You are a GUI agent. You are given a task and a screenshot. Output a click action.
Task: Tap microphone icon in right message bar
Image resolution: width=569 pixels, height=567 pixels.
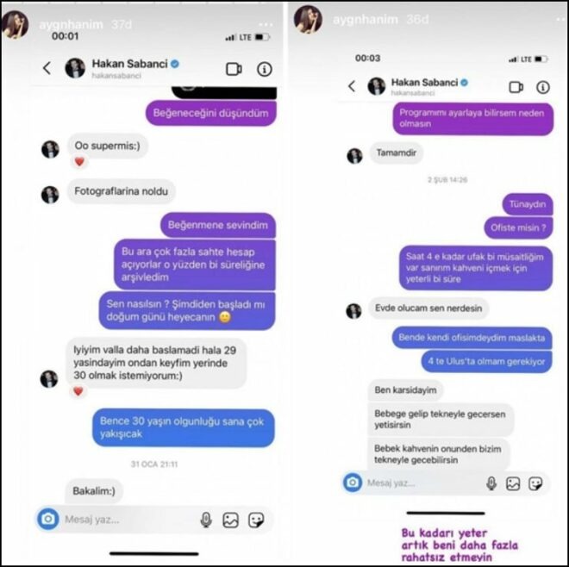pos(491,483)
